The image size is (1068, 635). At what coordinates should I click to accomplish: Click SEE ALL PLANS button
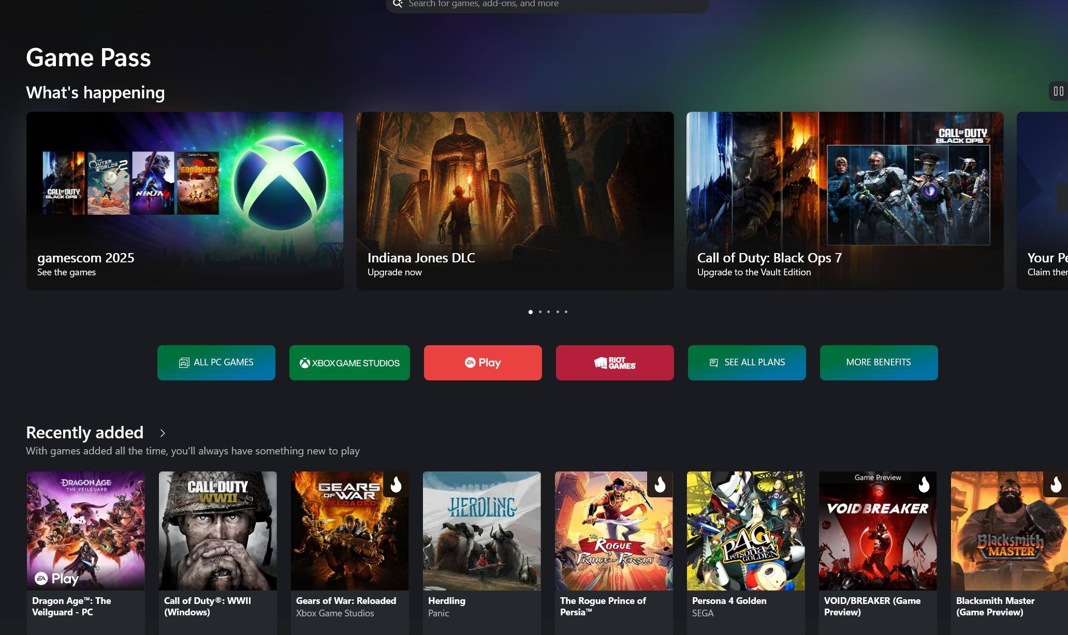click(x=747, y=363)
